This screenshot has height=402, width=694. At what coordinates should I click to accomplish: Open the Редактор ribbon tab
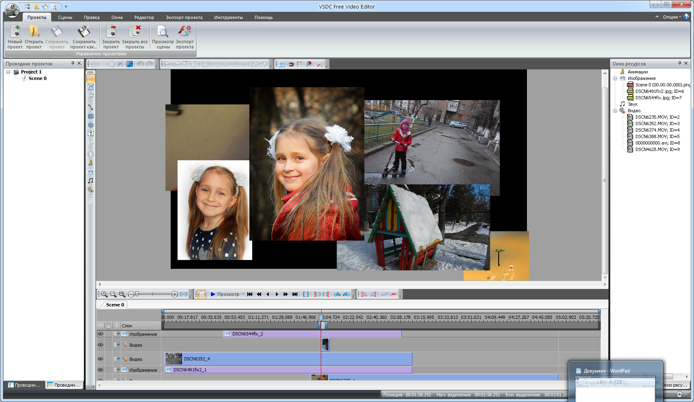coord(144,17)
